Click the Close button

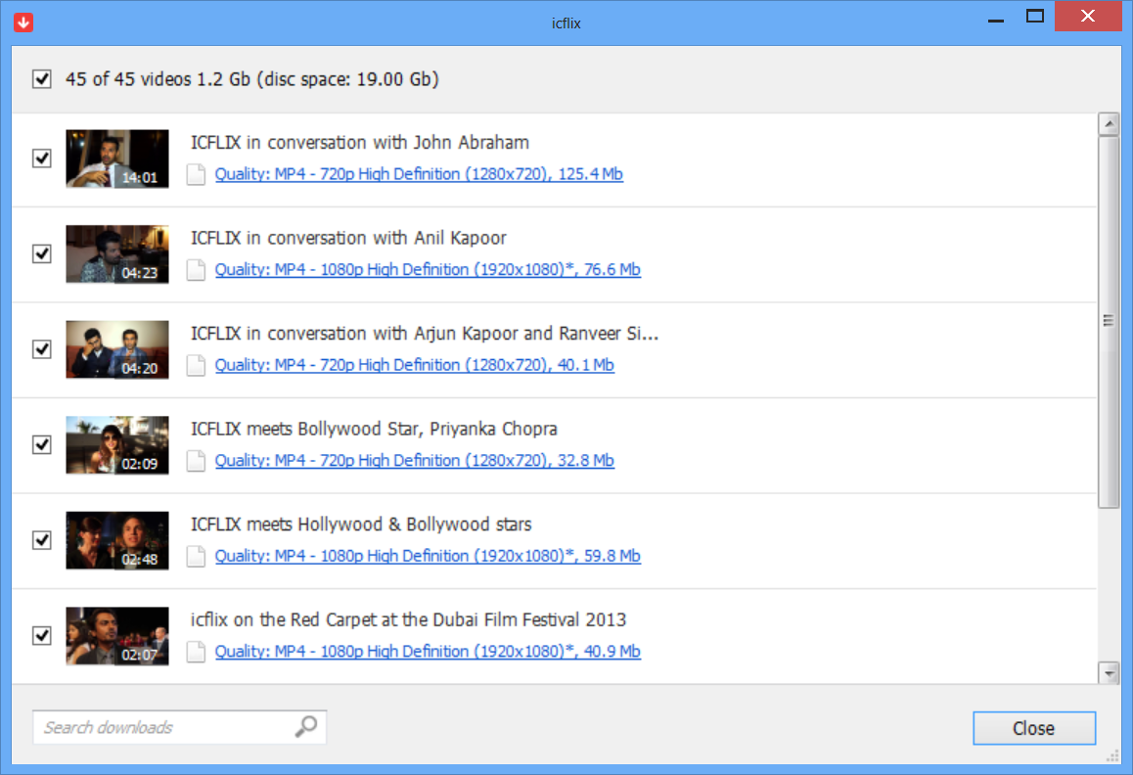click(x=1034, y=728)
